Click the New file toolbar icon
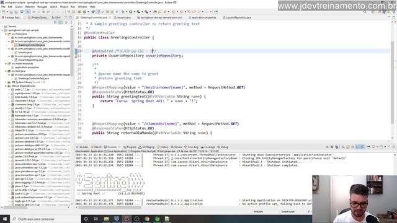 [x=3, y=12]
